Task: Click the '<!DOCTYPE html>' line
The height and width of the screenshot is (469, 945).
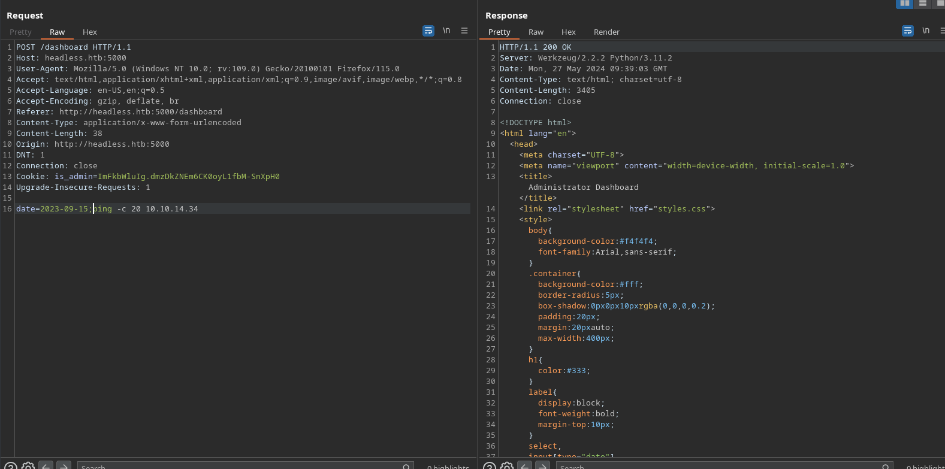Action: [536, 123]
